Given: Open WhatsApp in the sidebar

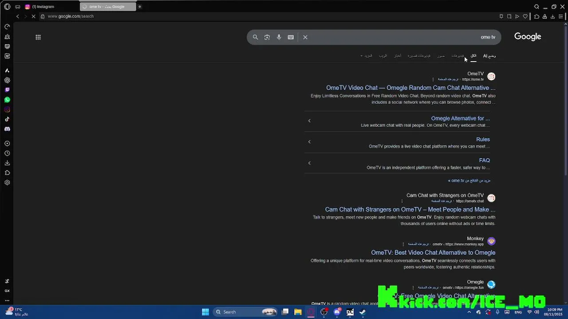Looking at the screenshot, I should coord(7,100).
